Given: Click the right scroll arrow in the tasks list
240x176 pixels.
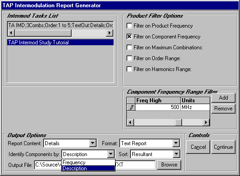Looking at the screenshot, I should (110, 33).
